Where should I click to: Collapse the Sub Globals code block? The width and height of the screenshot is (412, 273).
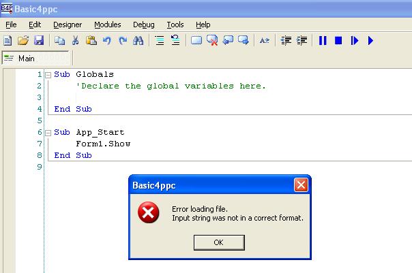[x=48, y=76]
